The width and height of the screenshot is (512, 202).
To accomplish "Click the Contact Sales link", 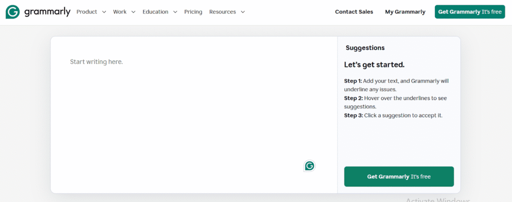I will click(354, 12).
